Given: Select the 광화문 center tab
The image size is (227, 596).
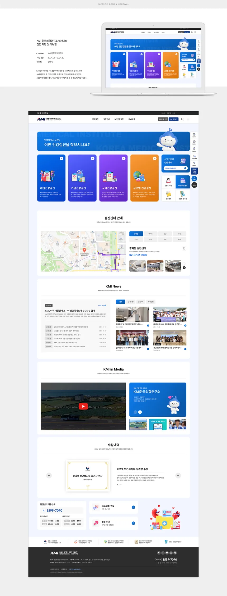Looking at the screenshot, I should 136,234.
